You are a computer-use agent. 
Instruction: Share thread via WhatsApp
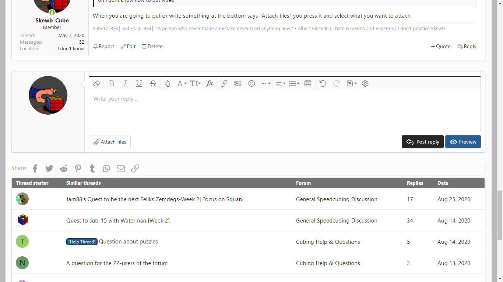(106, 168)
